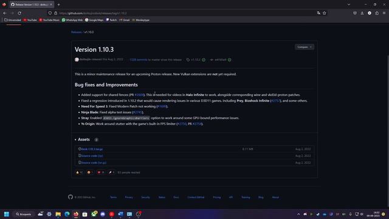Reload the current page
Screen dimensions: 389x219
[19, 13]
